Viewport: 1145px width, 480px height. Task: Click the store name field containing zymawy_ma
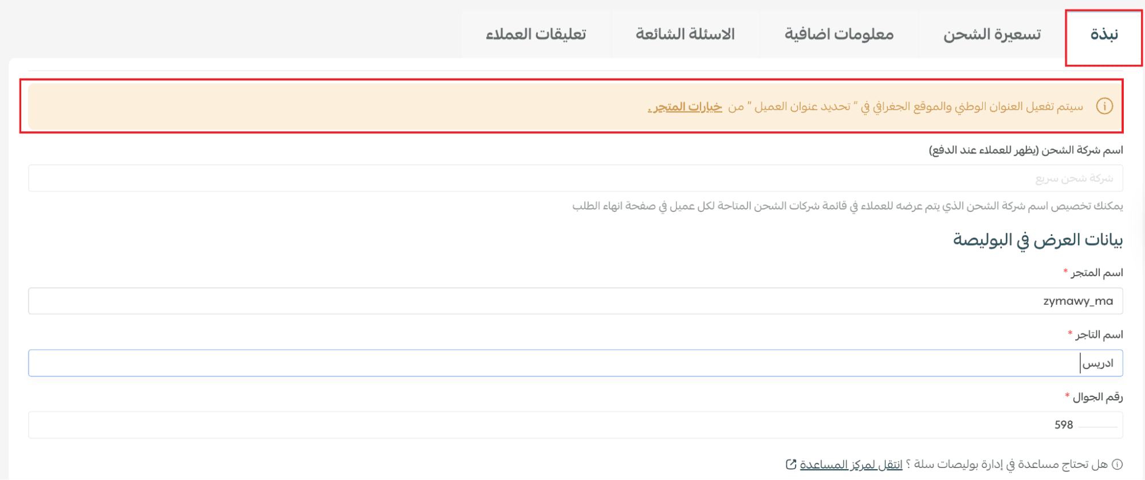[575, 301]
